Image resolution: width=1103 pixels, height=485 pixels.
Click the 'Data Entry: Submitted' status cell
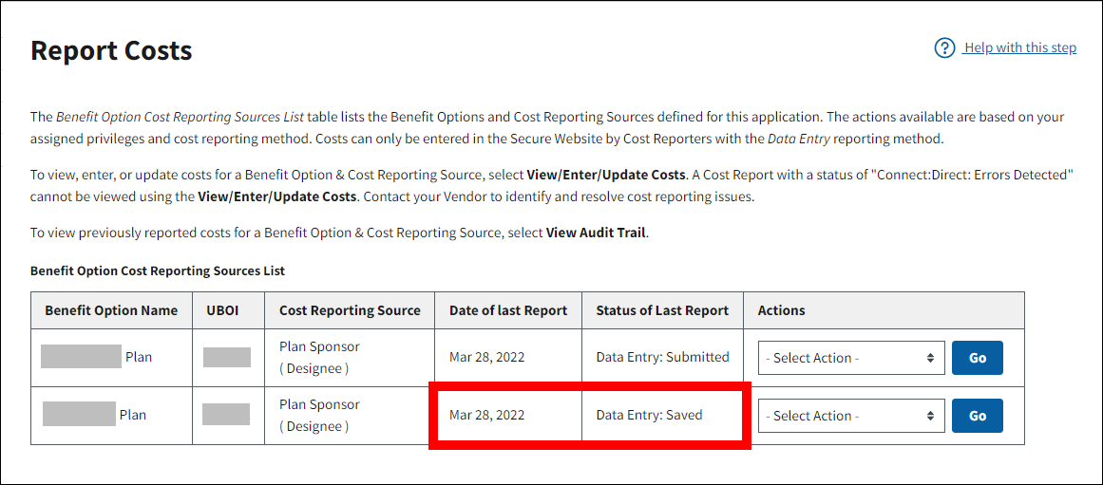[662, 358]
